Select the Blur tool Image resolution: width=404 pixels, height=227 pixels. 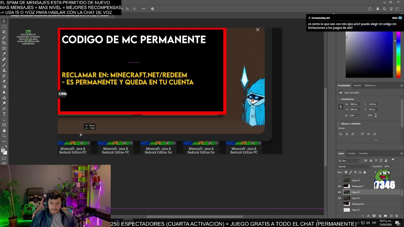4,92
